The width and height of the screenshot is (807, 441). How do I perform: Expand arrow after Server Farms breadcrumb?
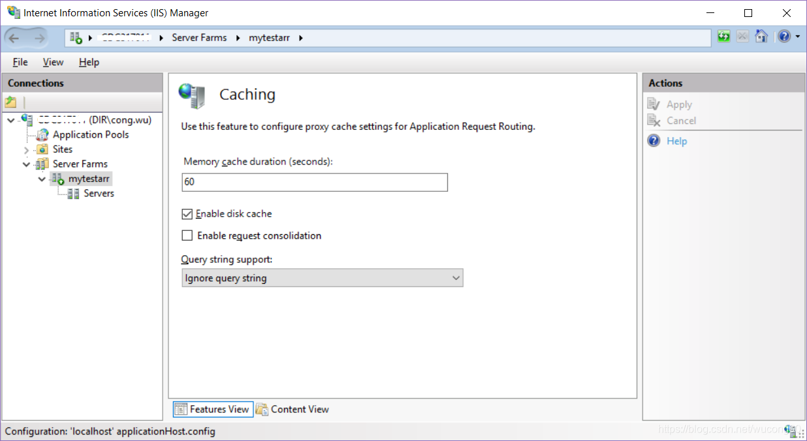click(x=238, y=38)
